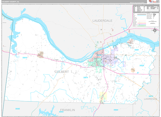
Task: Click ZIP code label 35653
Action: coord(61,112)
